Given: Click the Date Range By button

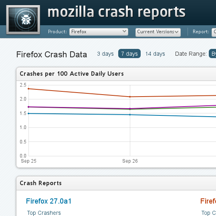Looking at the screenshot, I should coord(212,54).
